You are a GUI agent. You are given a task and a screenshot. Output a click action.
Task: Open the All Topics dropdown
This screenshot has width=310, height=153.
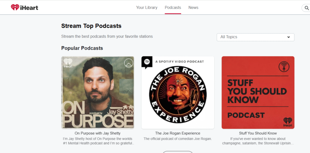tap(255, 37)
